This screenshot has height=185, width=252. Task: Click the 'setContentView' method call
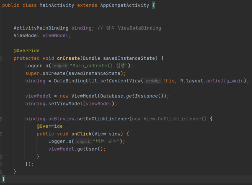click(x=120, y=81)
